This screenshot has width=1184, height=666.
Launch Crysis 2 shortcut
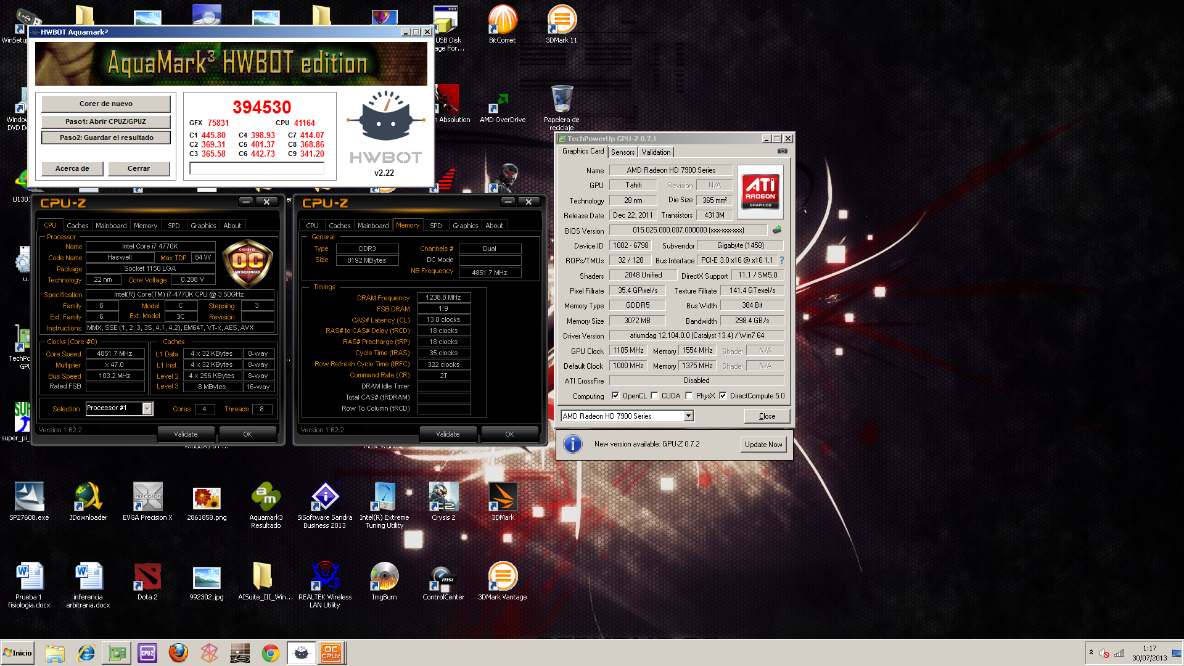(443, 501)
